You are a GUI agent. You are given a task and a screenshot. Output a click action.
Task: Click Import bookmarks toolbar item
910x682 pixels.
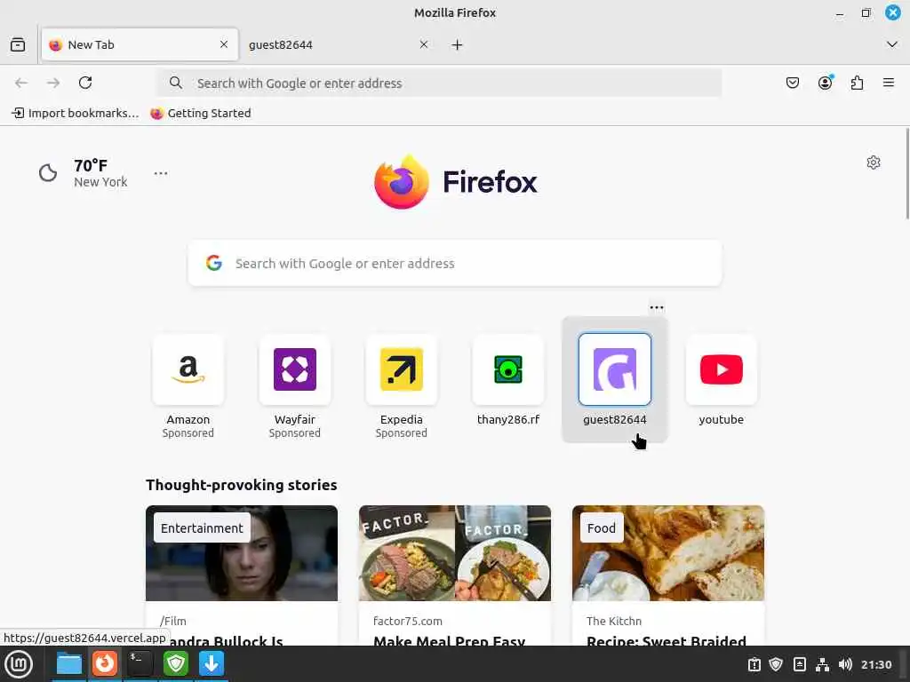(76, 113)
